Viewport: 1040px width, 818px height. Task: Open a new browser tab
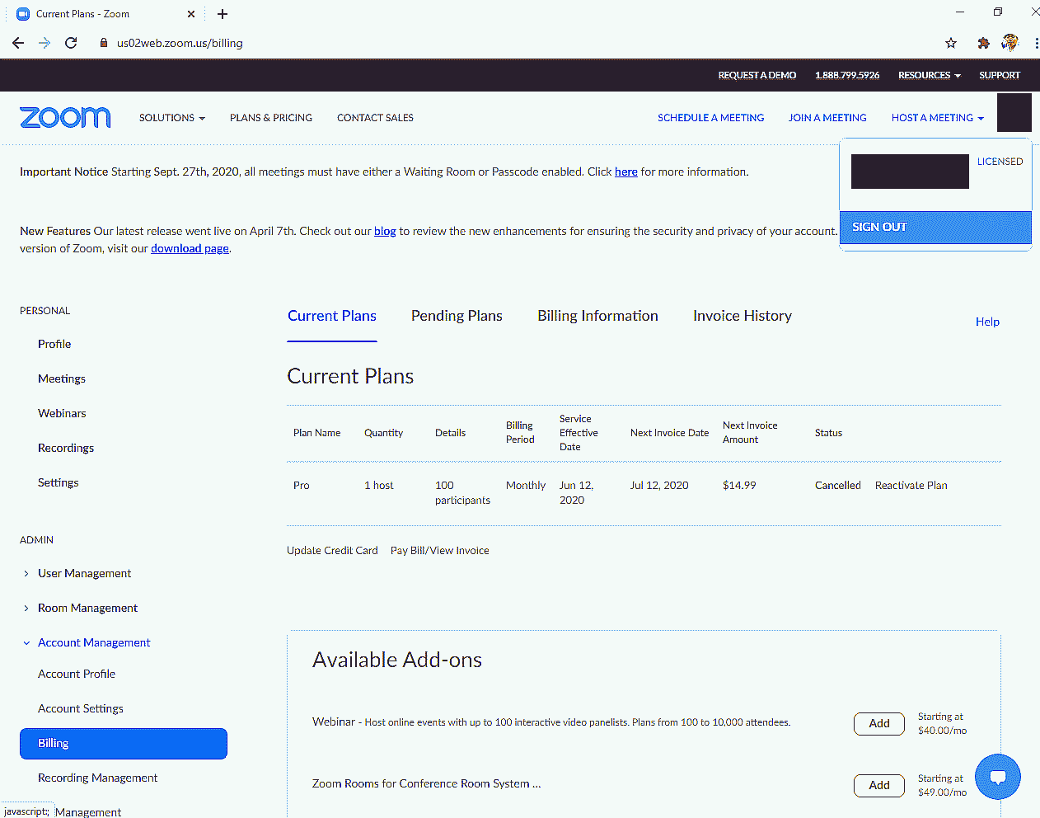pos(223,14)
